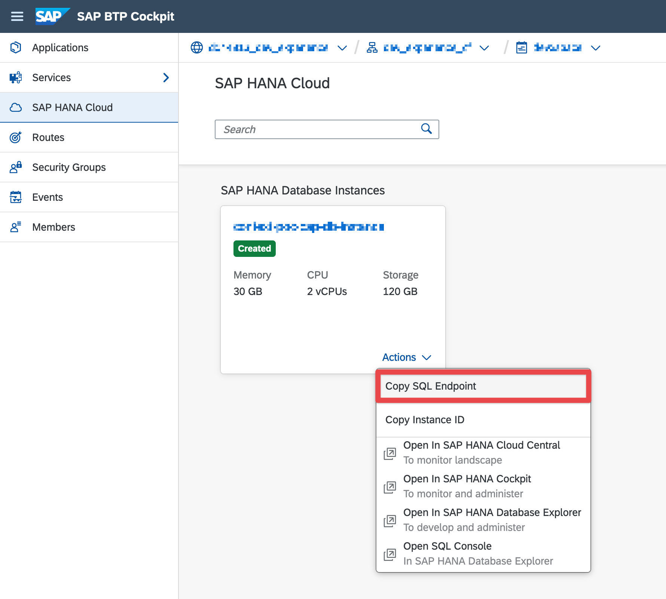Viewport: 666px width, 599px height.
Task: Click the globe icon in the breadcrumb
Action: pos(196,47)
